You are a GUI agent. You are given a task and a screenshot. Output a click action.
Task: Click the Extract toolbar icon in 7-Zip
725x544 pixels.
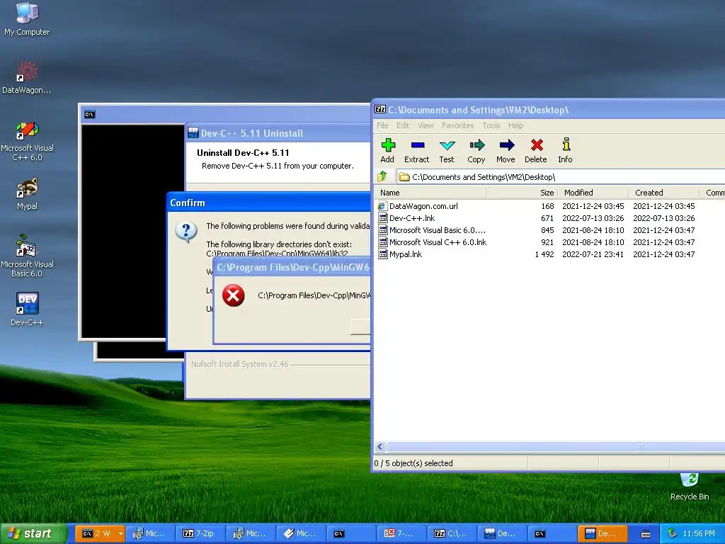pyautogui.click(x=416, y=151)
